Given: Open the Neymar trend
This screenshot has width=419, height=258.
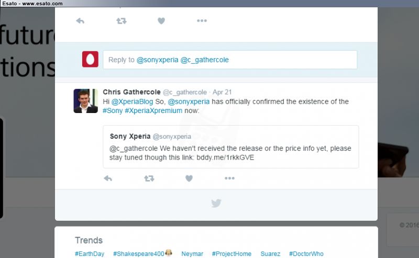Looking at the screenshot, I should [192, 254].
